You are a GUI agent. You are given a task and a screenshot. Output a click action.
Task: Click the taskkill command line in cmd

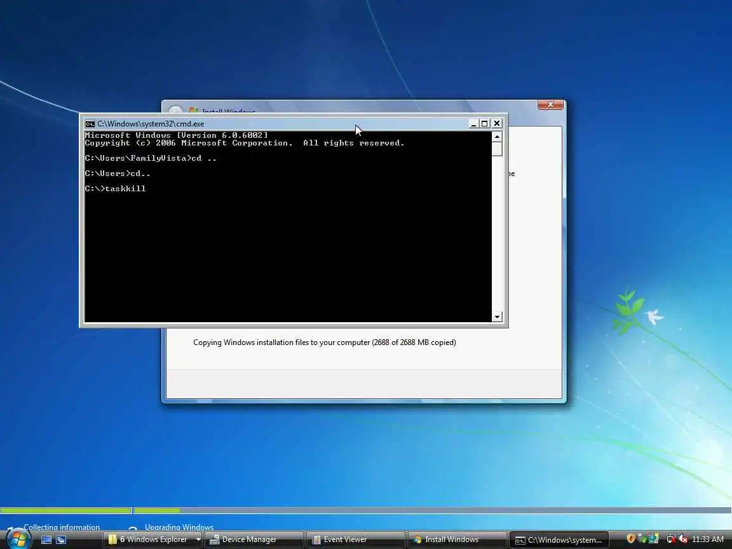coord(115,189)
